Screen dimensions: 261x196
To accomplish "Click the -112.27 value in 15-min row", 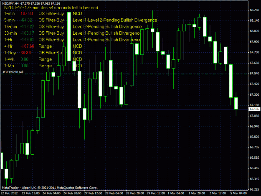I will tap(27, 27).
